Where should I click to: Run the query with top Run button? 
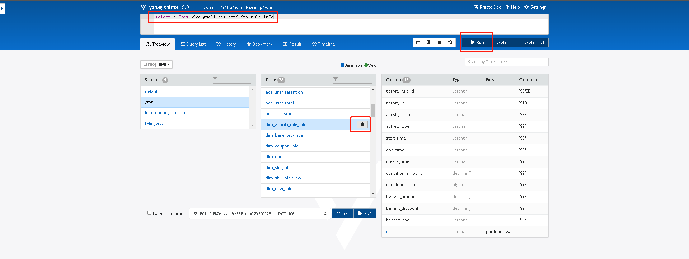[x=477, y=42]
